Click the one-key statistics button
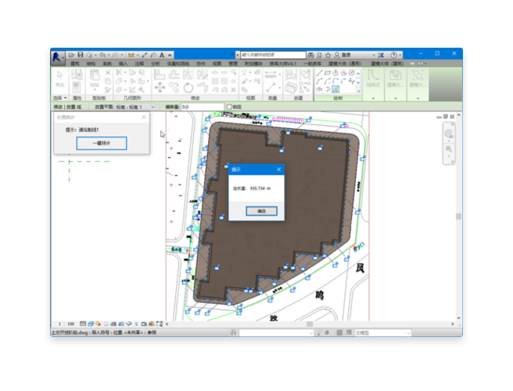This screenshot has height=391, width=513. (102, 143)
